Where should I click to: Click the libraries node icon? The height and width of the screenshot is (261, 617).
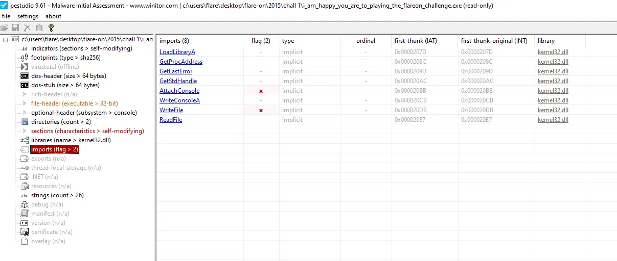[24, 140]
